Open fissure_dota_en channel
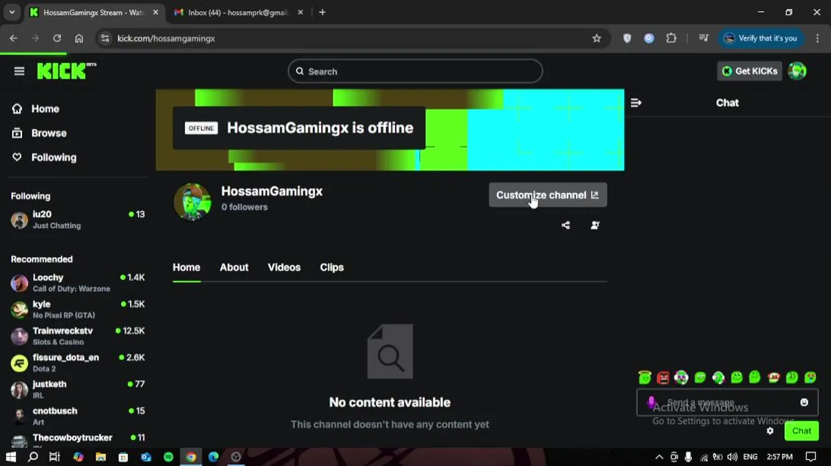Screen dimensions: 831x466 click(78, 362)
